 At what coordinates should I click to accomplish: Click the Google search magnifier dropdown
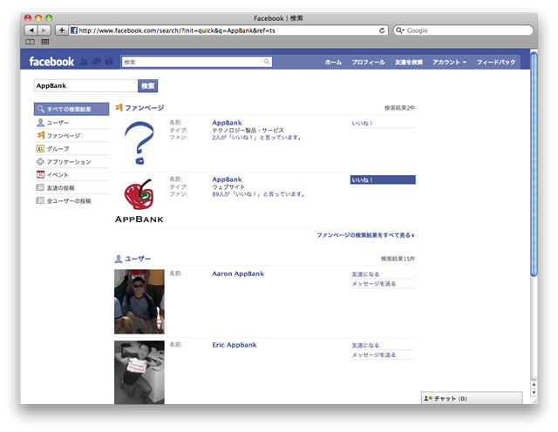click(x=400, y=30)
